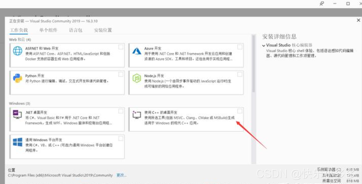Switch to the 工作负载 tab
Screen dimensions: 362x184
click(19, 30)
